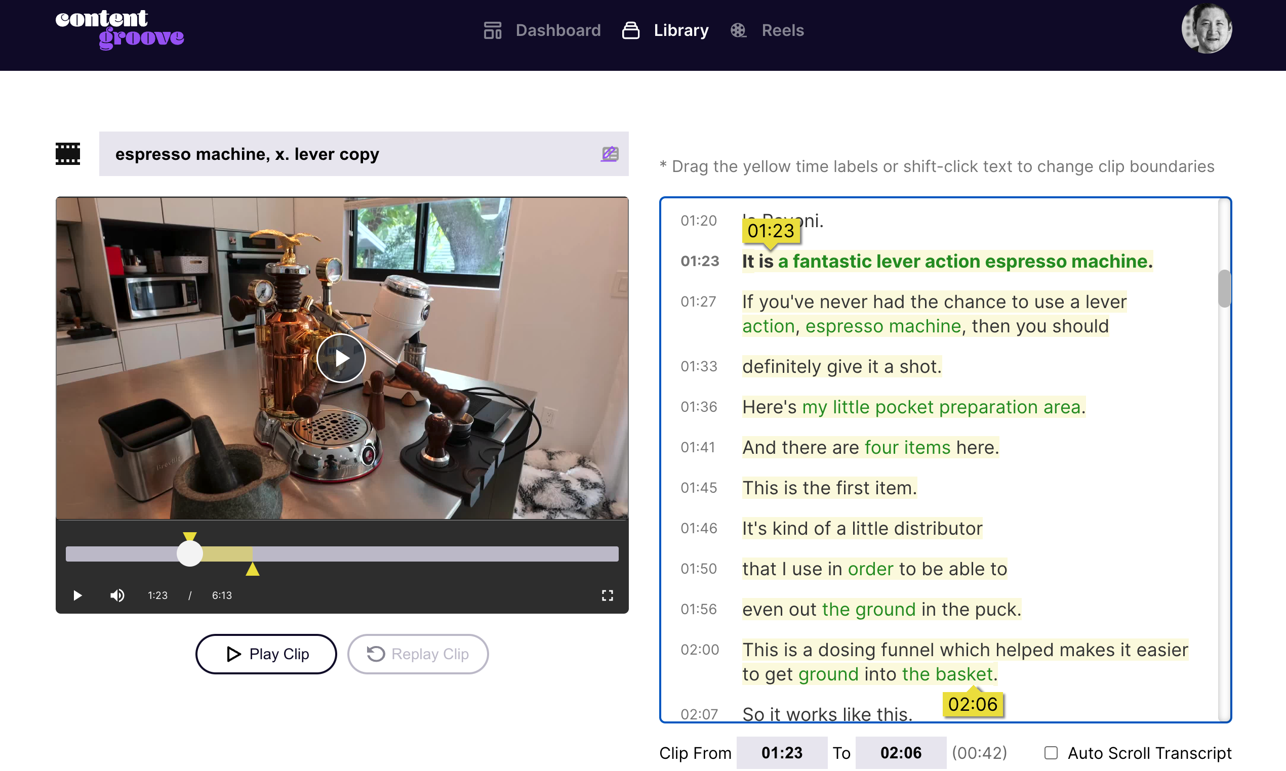
Task: Enter fullscreen with the expand icon
Action: coord(607,595)
